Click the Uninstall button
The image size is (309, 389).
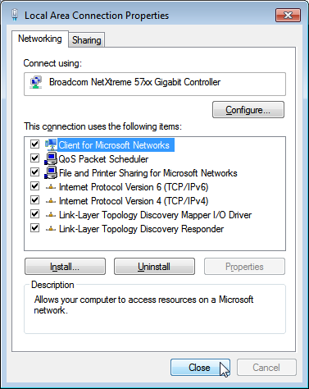coord(154,267)
